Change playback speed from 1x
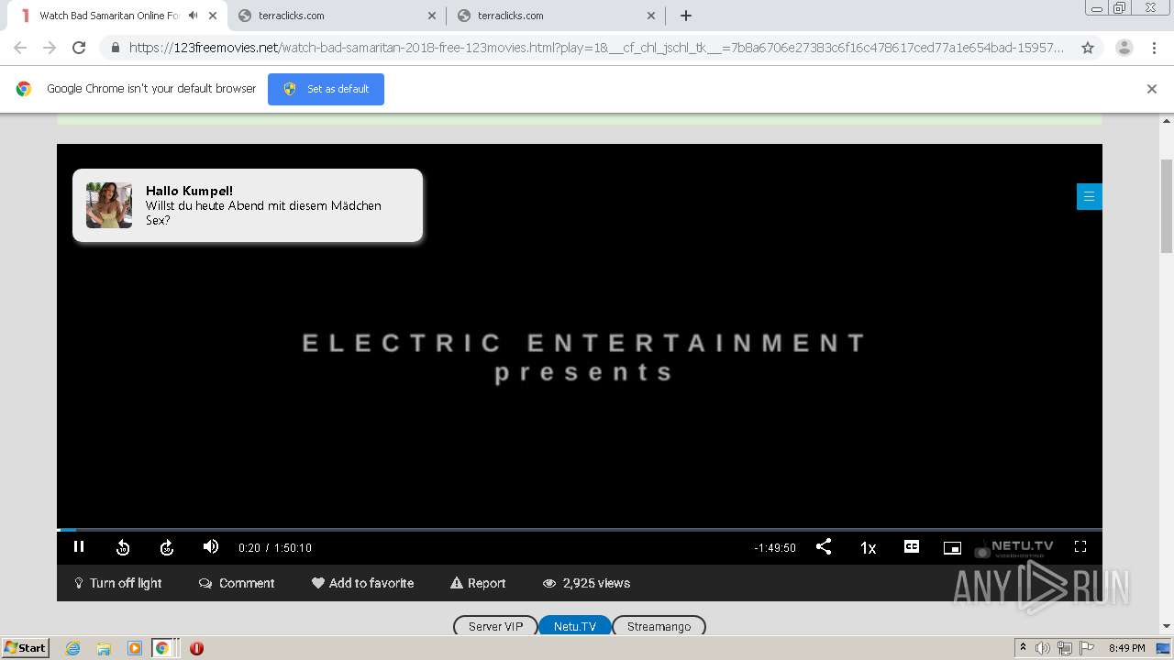The height and width of the screenshot is (660, 1174). (868, 547)
